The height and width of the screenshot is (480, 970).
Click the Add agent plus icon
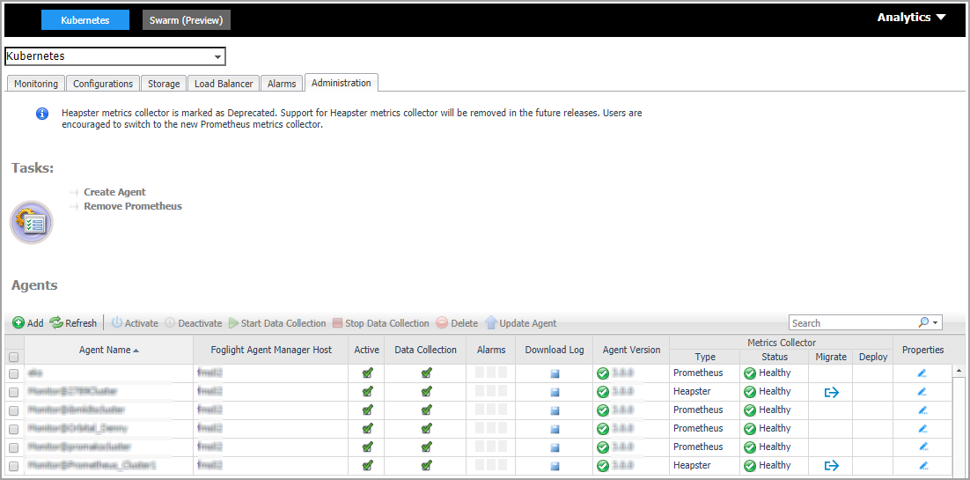tap(18, 323)
